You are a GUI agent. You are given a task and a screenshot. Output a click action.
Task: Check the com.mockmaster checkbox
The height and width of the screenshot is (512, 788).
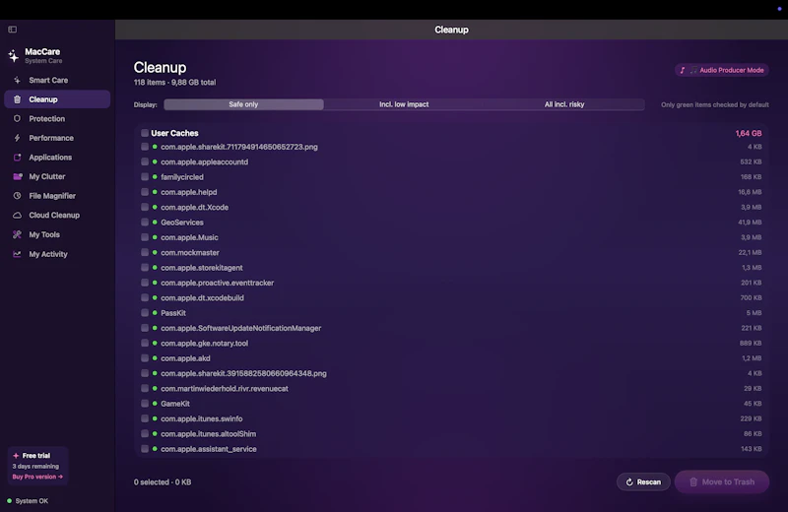pyautogui.click(x=145, y=252)
